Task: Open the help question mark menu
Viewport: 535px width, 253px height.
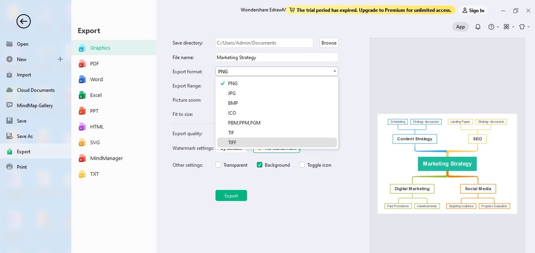Action: 491,27
